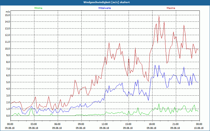Click the 8,0 y-axis value
The image size is (210, 131).
(x=8, y=62)
